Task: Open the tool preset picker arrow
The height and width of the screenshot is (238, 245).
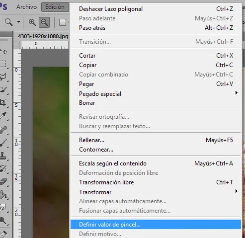Action: [18, 22]
